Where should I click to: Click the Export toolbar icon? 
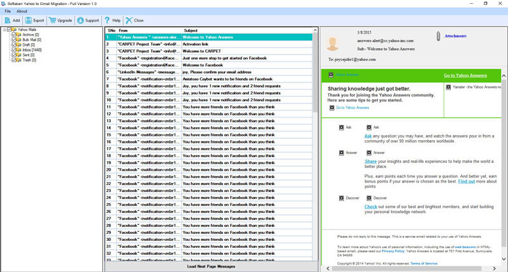point(29,20)
